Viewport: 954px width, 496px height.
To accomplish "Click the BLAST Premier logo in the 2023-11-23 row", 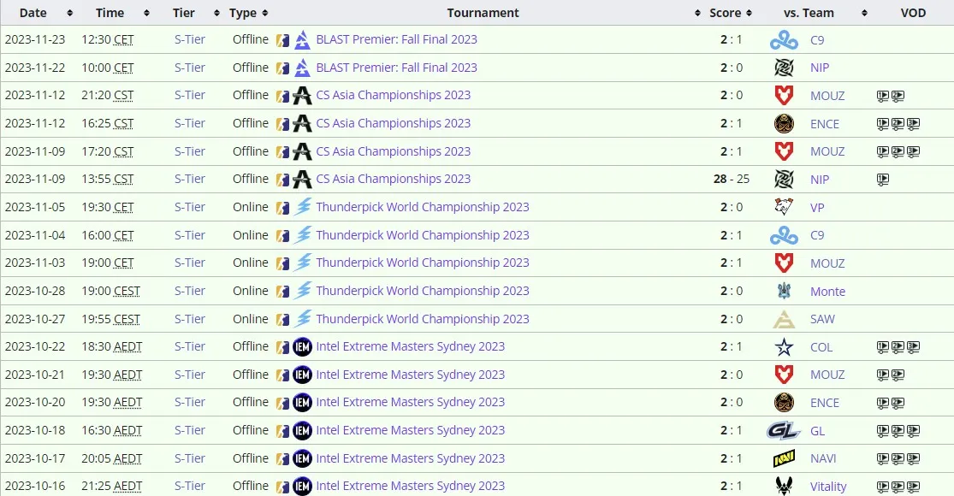I will coord(302,40).
